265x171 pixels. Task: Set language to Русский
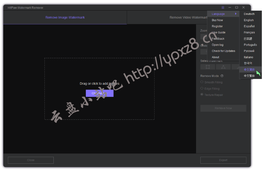251,51
